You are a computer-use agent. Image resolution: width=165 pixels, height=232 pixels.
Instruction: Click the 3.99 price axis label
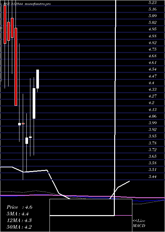(x=152, y=123)
